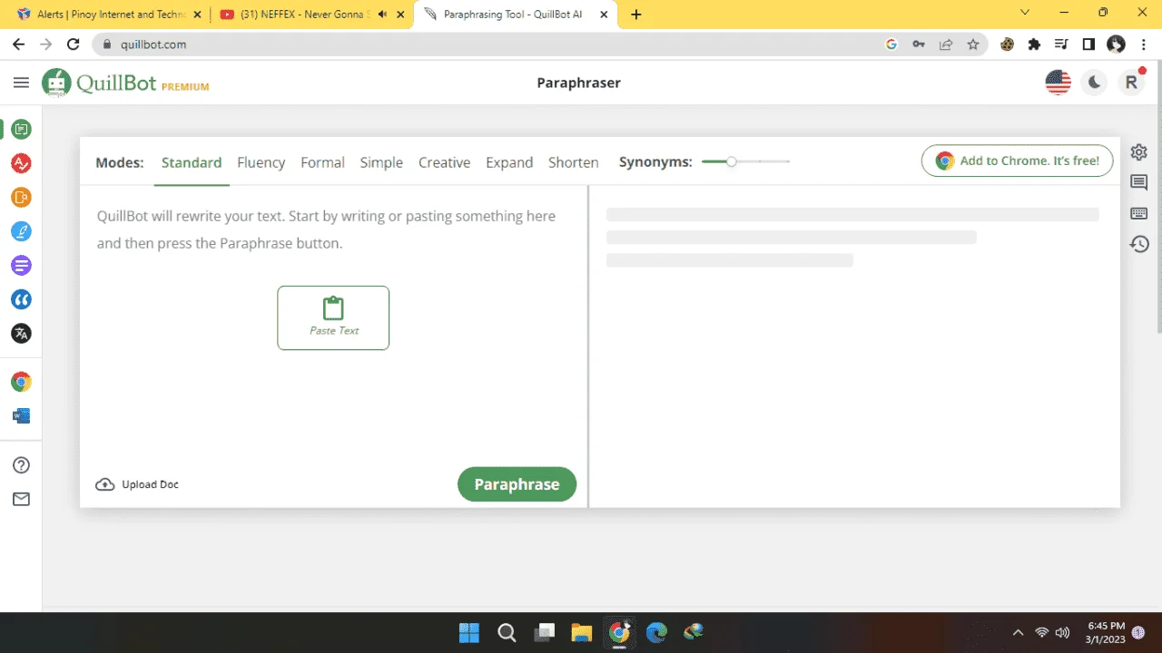The height and width of the screenshot is (653, 1162).
Task: Click the Add to Chrome button
Action: (1017, 161)
